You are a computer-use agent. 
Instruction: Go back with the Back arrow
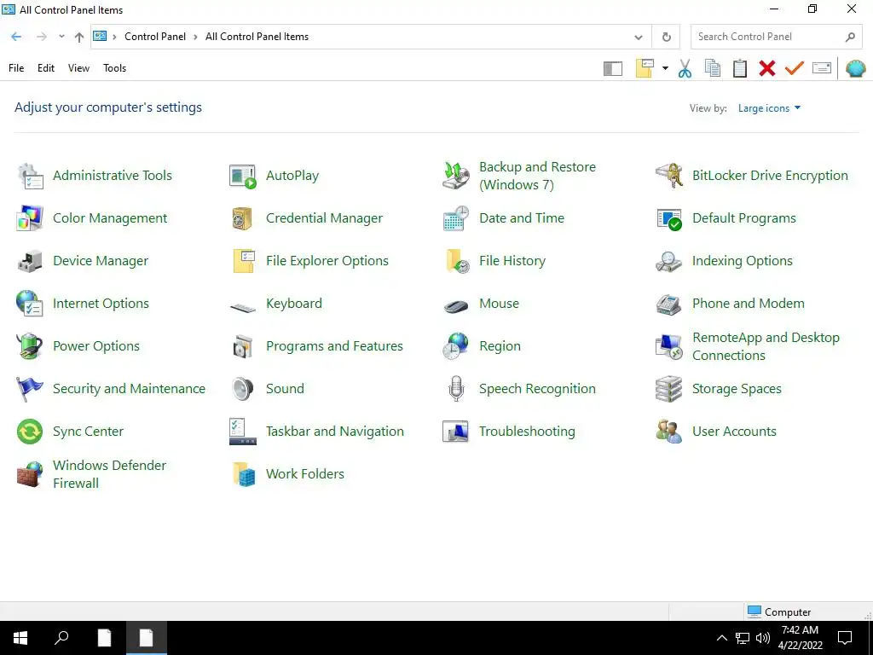point(16,37)
